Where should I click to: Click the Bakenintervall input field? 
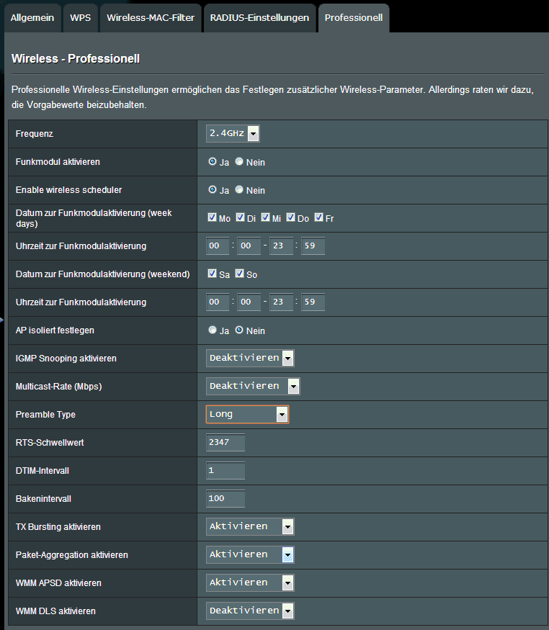[225, 499]
